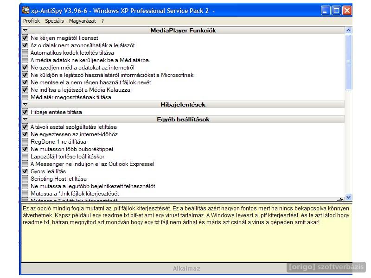Click the xp-AntiSpy title bar app icon

[26, 10]
